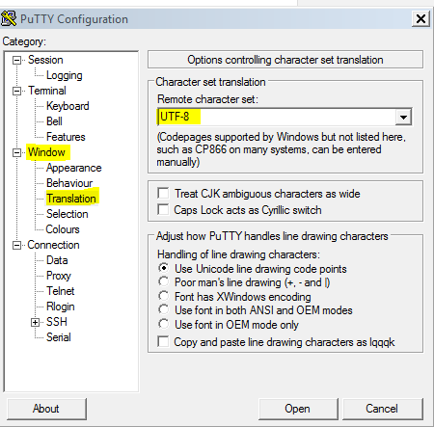This screenshot has width=434, height=427.
Task: Choose Use font in both ANSI and OEM modes
Action: [x=164, y=309]
